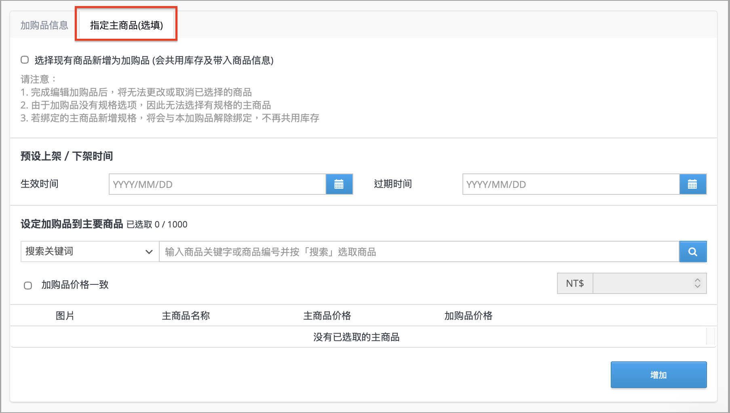
Task: Click the blue search magnifier button
Action: coord(693,252)
